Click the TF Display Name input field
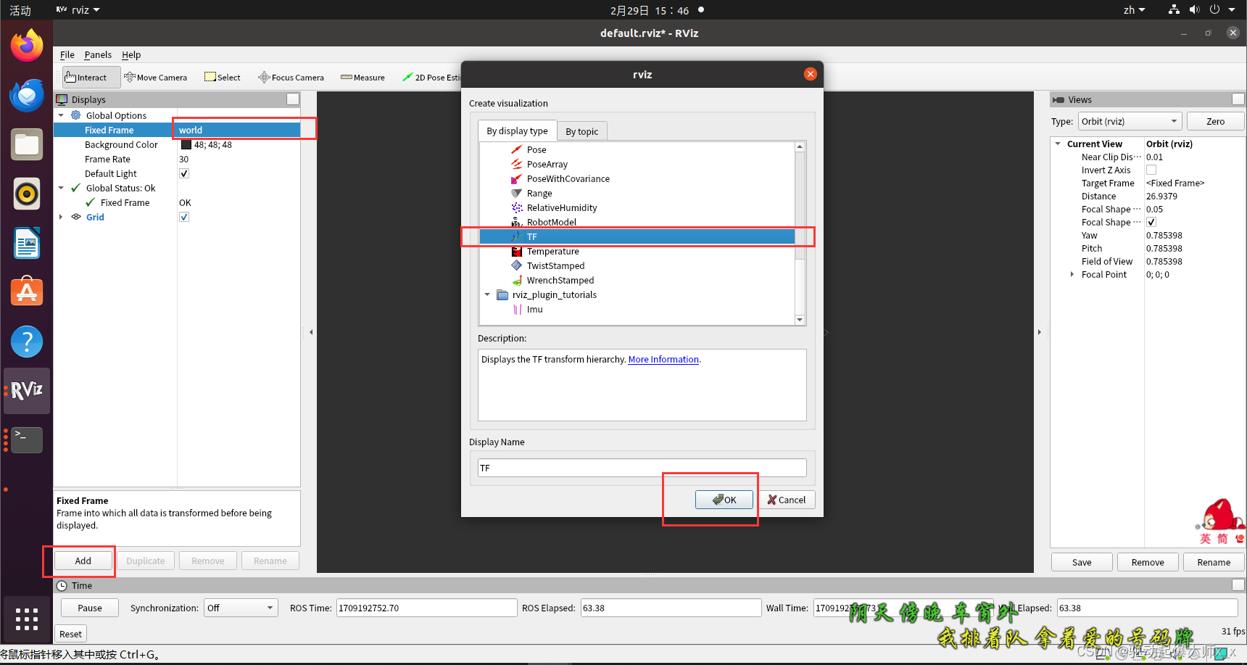1247x665 pixels. pos(641,468)
